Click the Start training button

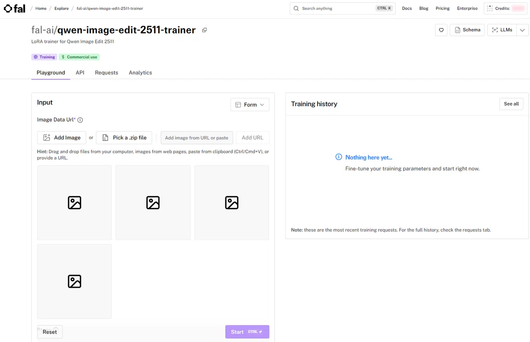[247, 332]
